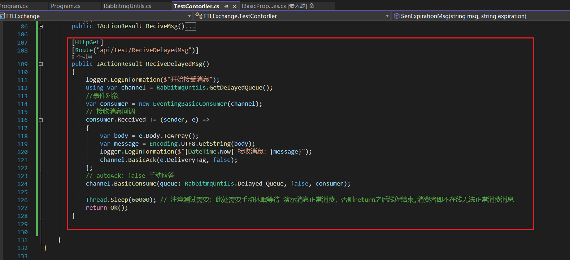This screenshot has height=260, width=570.
Task: Click the [HttpGet] attribute on line 107
Action: coord(87,42)
